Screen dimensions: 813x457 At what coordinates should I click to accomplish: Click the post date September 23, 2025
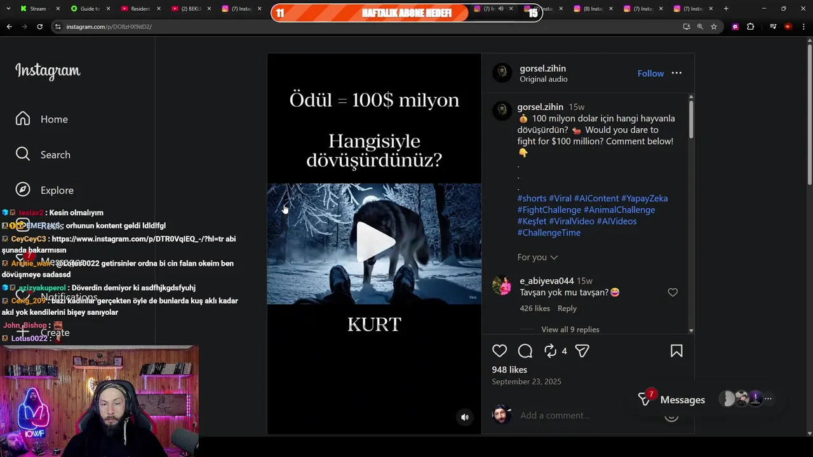click(526, 382)
